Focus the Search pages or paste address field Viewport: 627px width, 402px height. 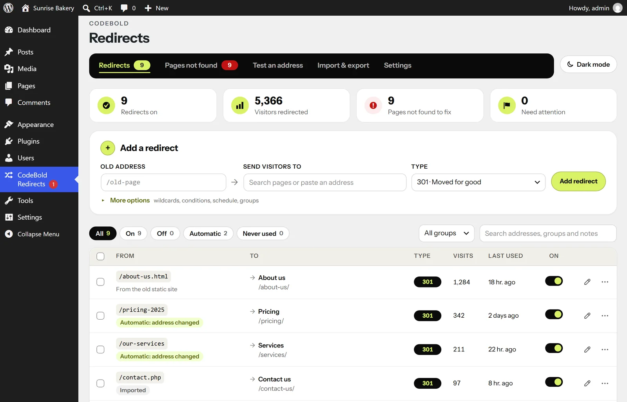[x=325, y=182]
